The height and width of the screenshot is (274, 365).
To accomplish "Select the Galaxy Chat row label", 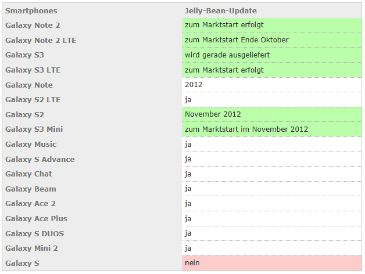I will point(28,174).
